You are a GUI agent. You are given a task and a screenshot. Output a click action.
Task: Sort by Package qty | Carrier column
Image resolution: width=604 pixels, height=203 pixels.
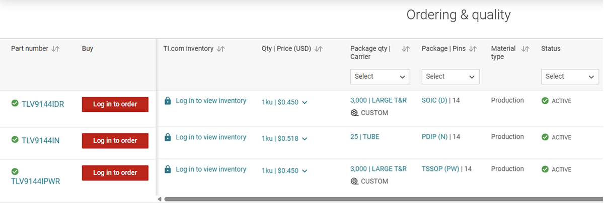pos(406,49)
